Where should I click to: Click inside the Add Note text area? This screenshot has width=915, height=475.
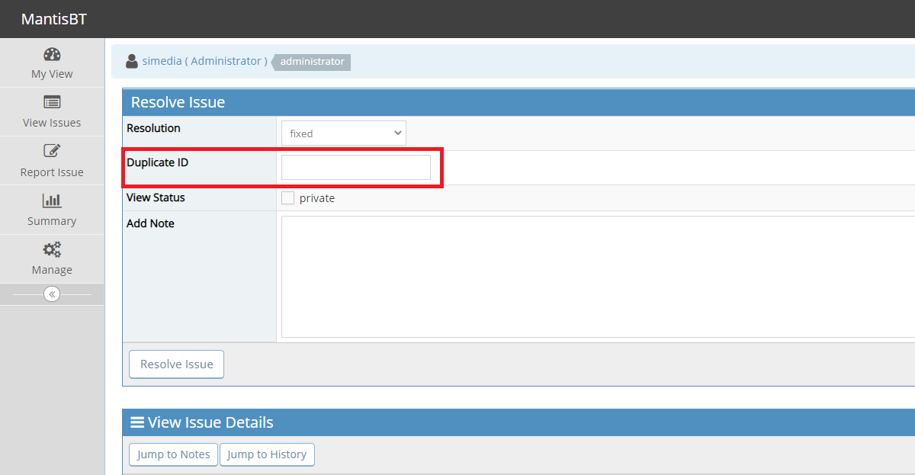595,276
